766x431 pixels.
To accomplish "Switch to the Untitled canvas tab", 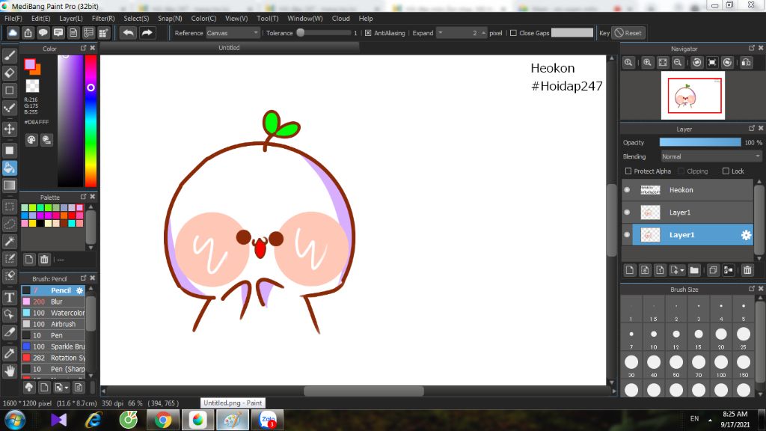I will point(229,48).
